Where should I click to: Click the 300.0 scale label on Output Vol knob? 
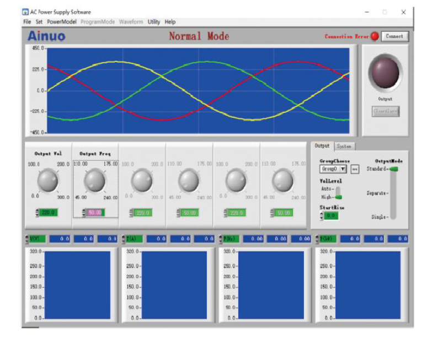pos(63,197)
